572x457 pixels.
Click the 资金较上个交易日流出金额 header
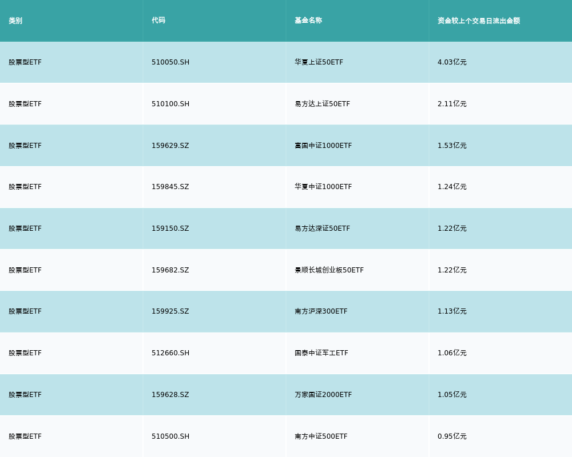[479, 21]
